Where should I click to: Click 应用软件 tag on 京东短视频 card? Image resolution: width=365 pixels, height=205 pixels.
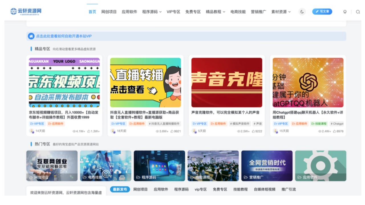click(x=56, y=124)
